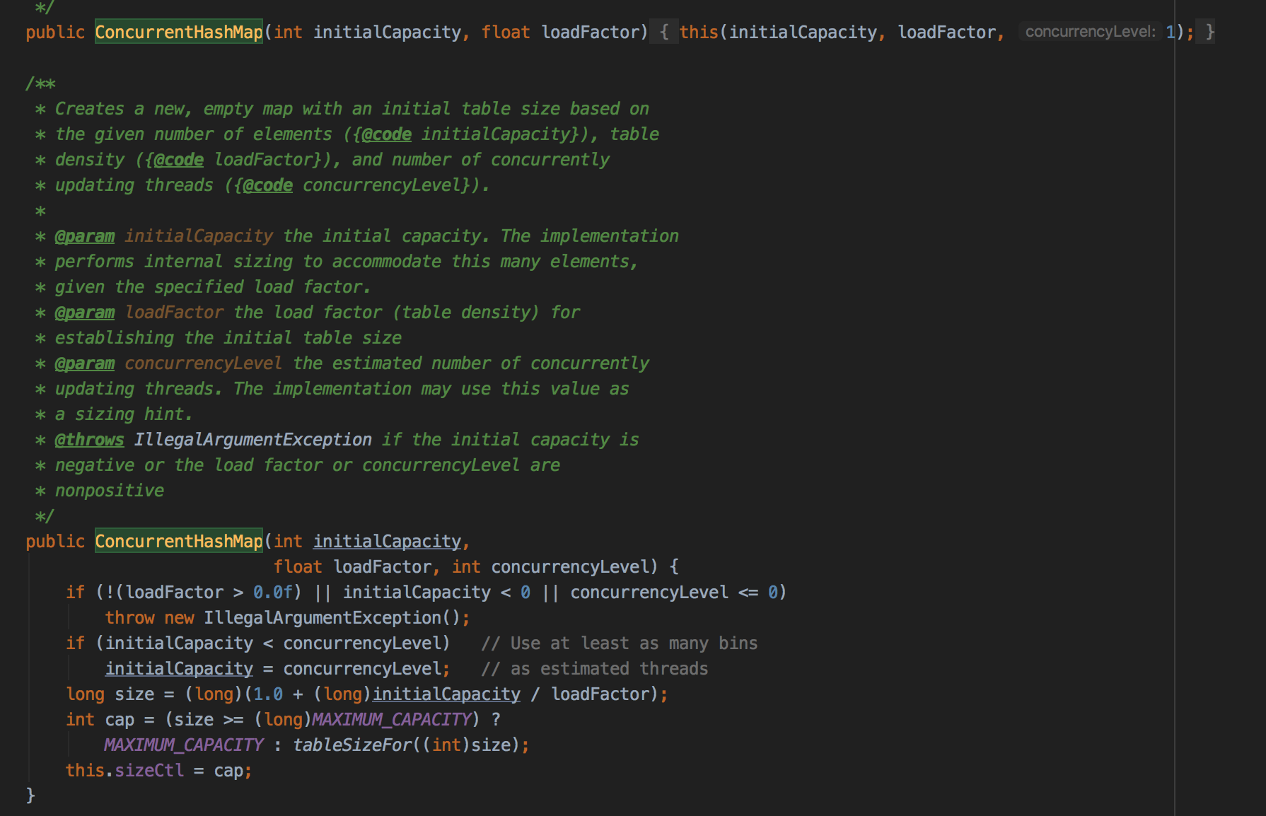Expand the folded opening brace after loadFactor)

663,32
